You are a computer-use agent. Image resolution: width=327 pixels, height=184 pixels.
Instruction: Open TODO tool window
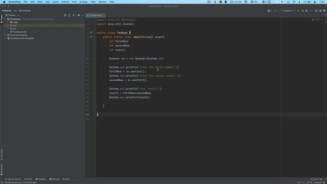coord(28,179)
